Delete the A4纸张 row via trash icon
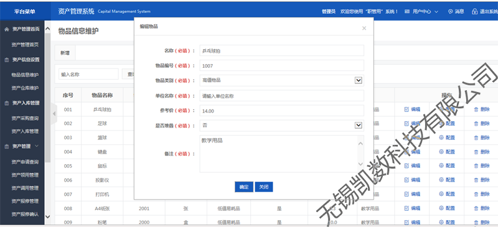 point(476,208)
